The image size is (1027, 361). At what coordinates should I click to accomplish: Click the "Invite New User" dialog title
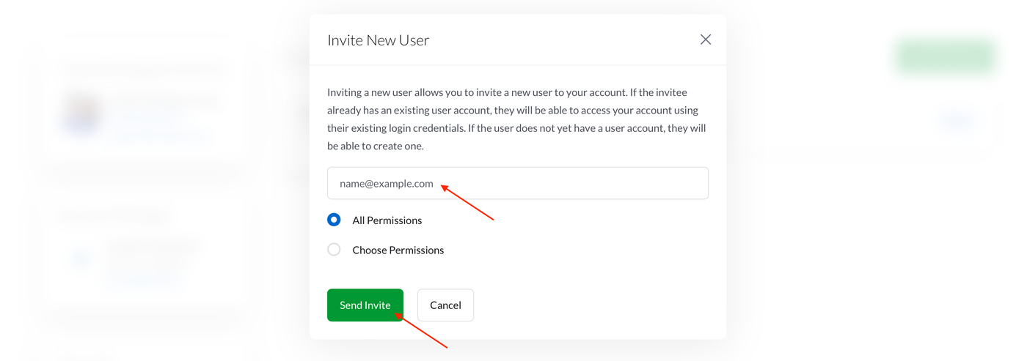coord(378,40)
